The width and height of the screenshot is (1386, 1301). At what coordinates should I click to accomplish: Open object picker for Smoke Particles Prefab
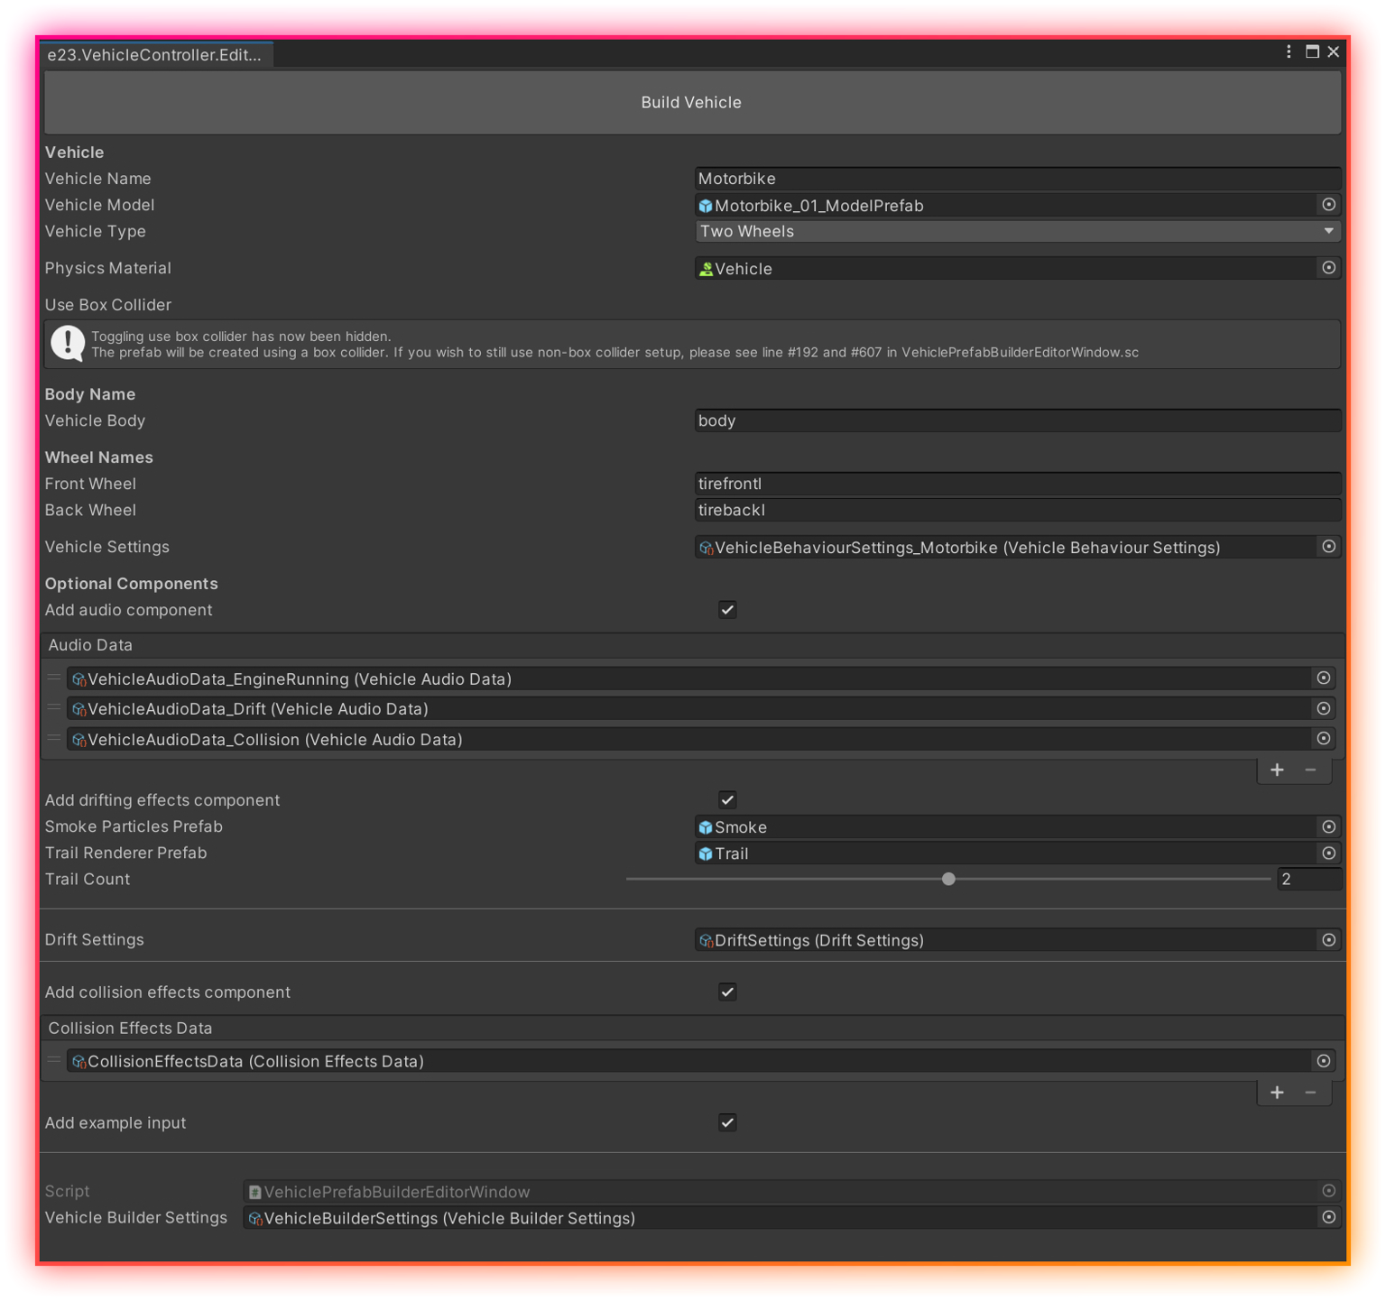[x=1328, y=826]
